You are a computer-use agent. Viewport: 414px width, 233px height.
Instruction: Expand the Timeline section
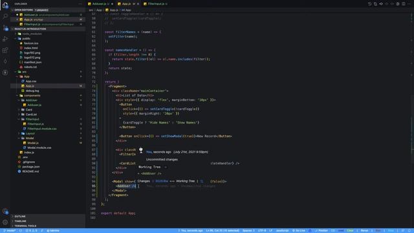point(48,221)
